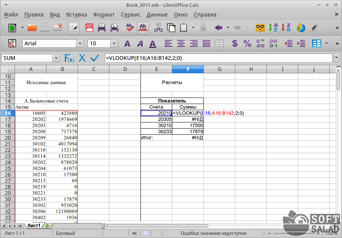Apply Currency number format
Screen dimensions: 342x238
(x=235, y=43)
